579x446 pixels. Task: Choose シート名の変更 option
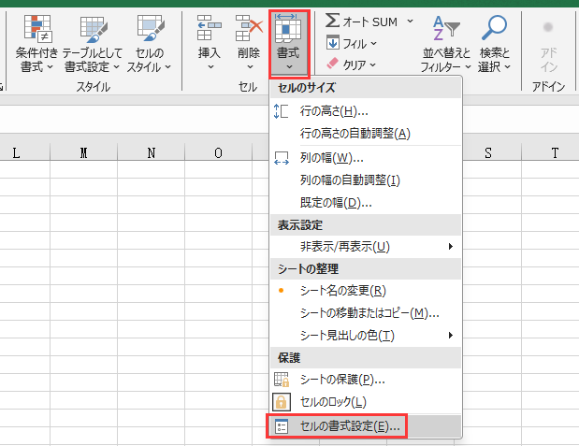(x=342, y=291)
